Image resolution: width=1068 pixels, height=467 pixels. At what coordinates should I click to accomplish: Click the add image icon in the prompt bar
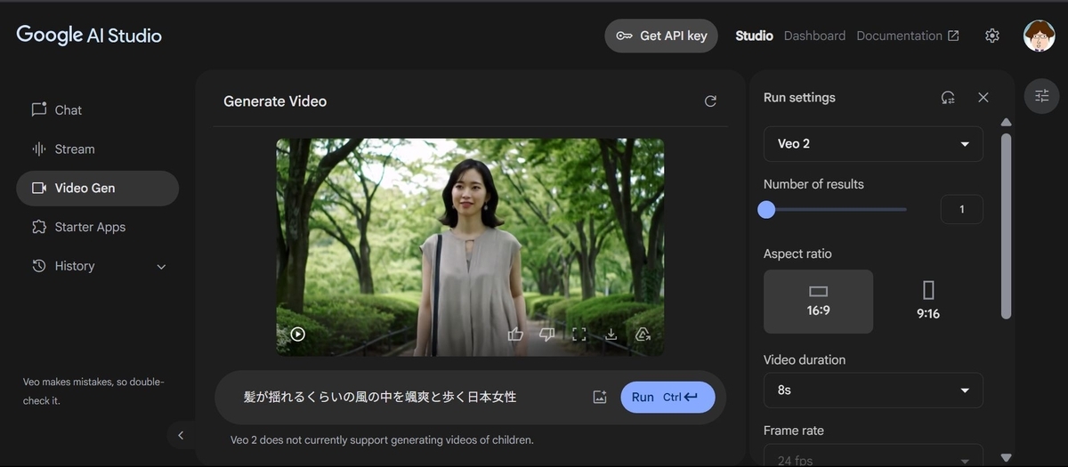point(600,398)
